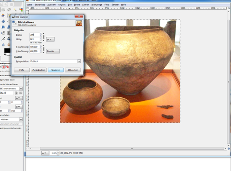
Task: Click the image thumbnail in scale dialog
Action: pyautogui.click(x=79, y=23)
